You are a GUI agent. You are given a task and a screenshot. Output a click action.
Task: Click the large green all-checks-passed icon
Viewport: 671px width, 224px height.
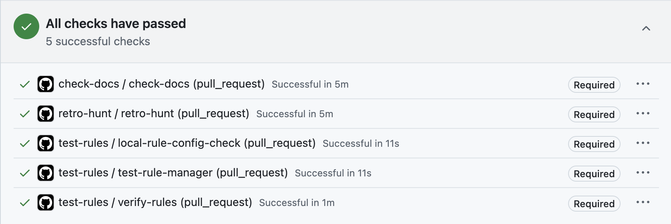tap(26, 26)
